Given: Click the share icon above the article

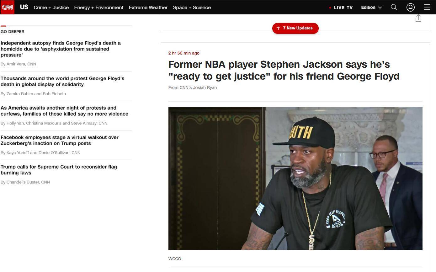Looking at the screenshot, I should [x=418, y=18].
